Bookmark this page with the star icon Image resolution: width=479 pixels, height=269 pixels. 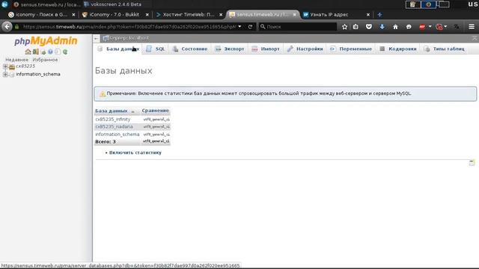point(344,27)
